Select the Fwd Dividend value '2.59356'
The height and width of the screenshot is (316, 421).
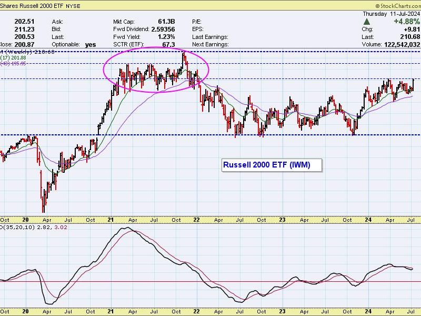click(163, 29)
